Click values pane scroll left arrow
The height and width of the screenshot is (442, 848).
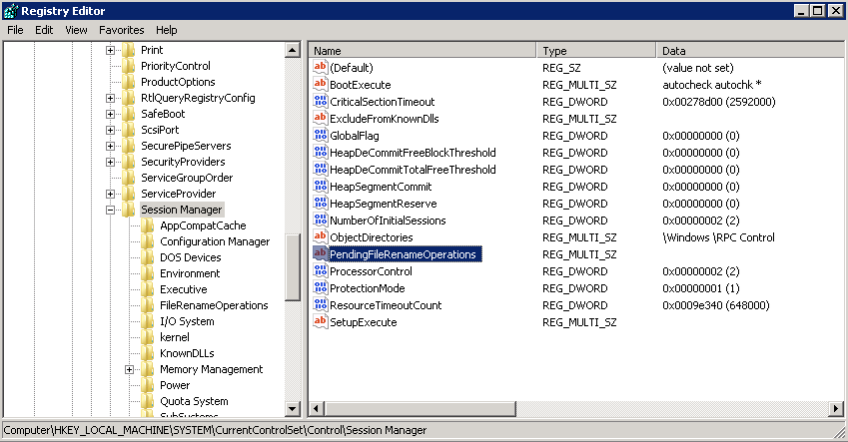pyautogui.click(x=317, y=409)
